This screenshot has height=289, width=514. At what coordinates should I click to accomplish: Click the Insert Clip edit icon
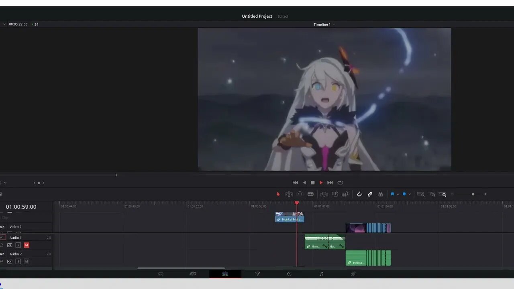[x=324, y=194]
